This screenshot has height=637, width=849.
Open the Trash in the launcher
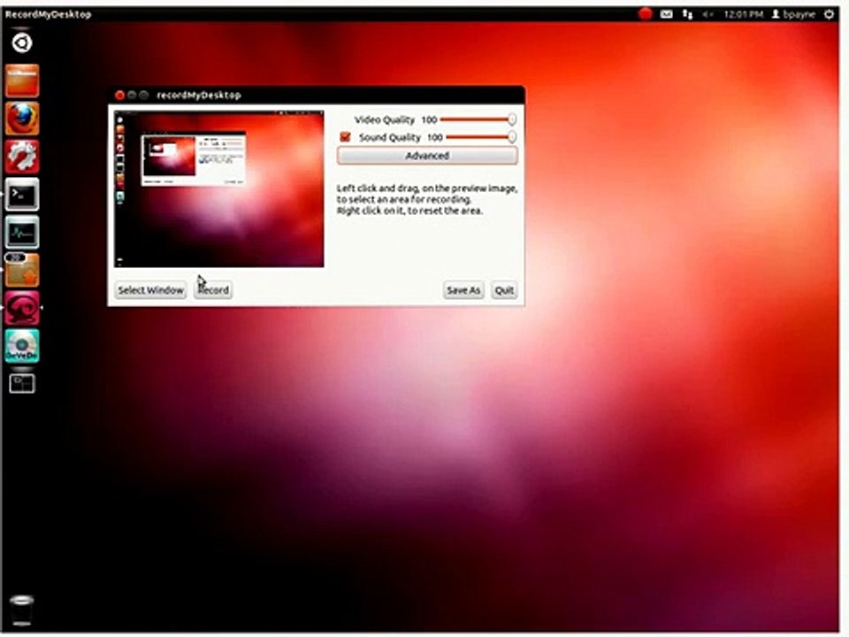(21, 610)
